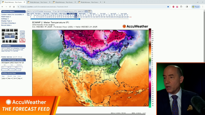Open a new browser tab with plus icon
The image size is (205, 115).
(104, 2)
